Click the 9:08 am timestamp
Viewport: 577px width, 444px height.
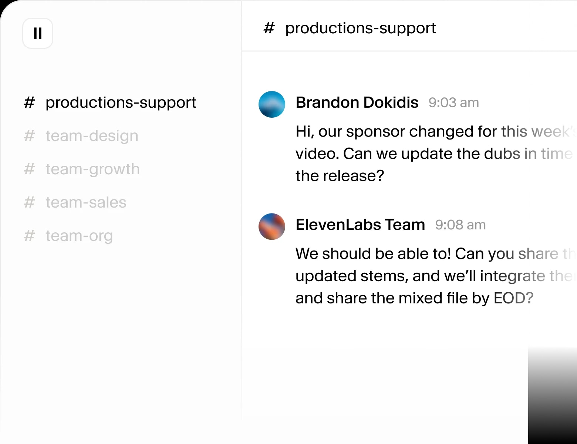point(460,225)
